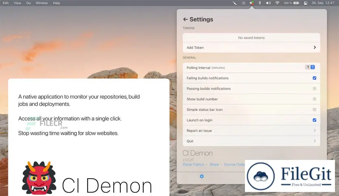Open the View menu
Screen dimensions: 339x196
pyautogui.click(x=17, y=3)
